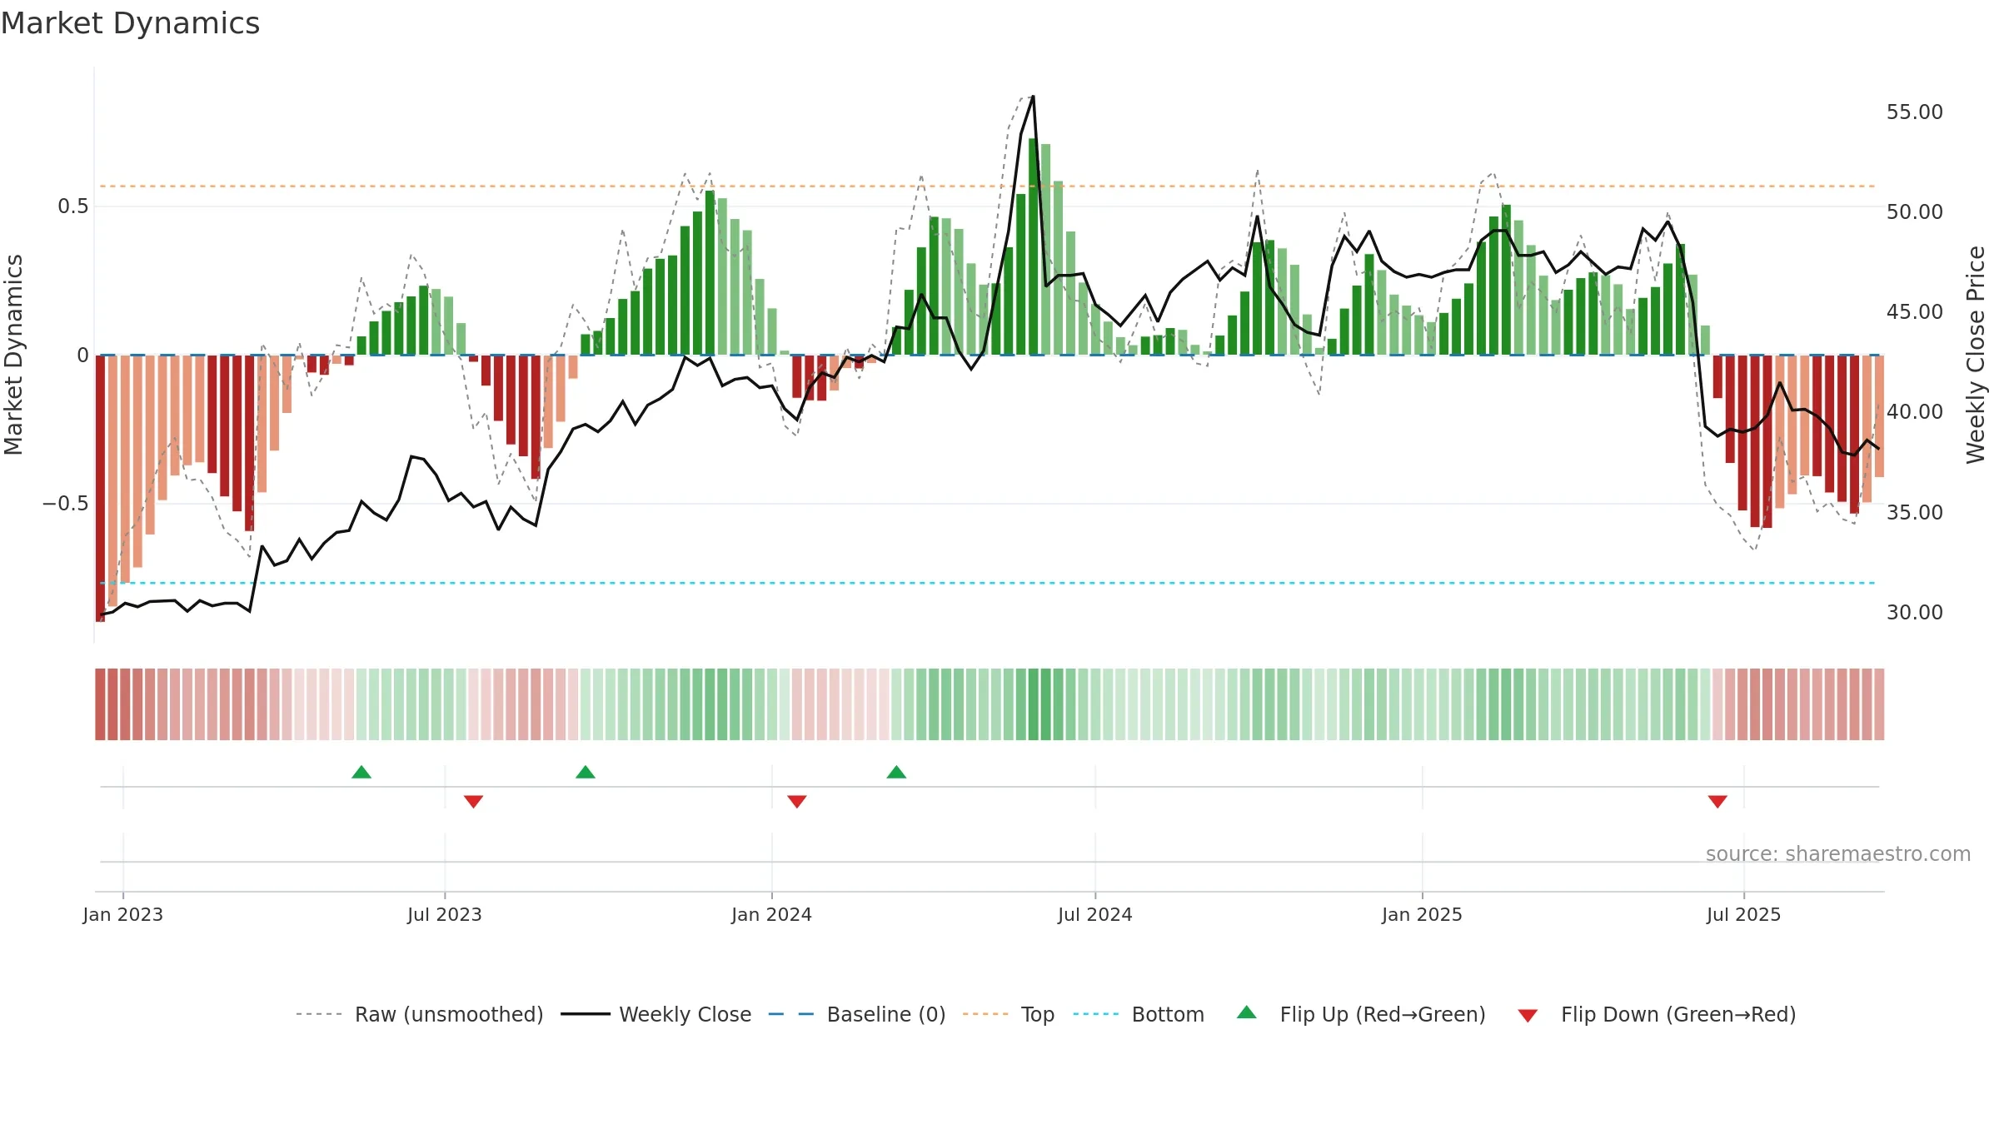
Task: Click the red flip-down triangle before Jul 2025
Action: click(x=1717, y=802)
